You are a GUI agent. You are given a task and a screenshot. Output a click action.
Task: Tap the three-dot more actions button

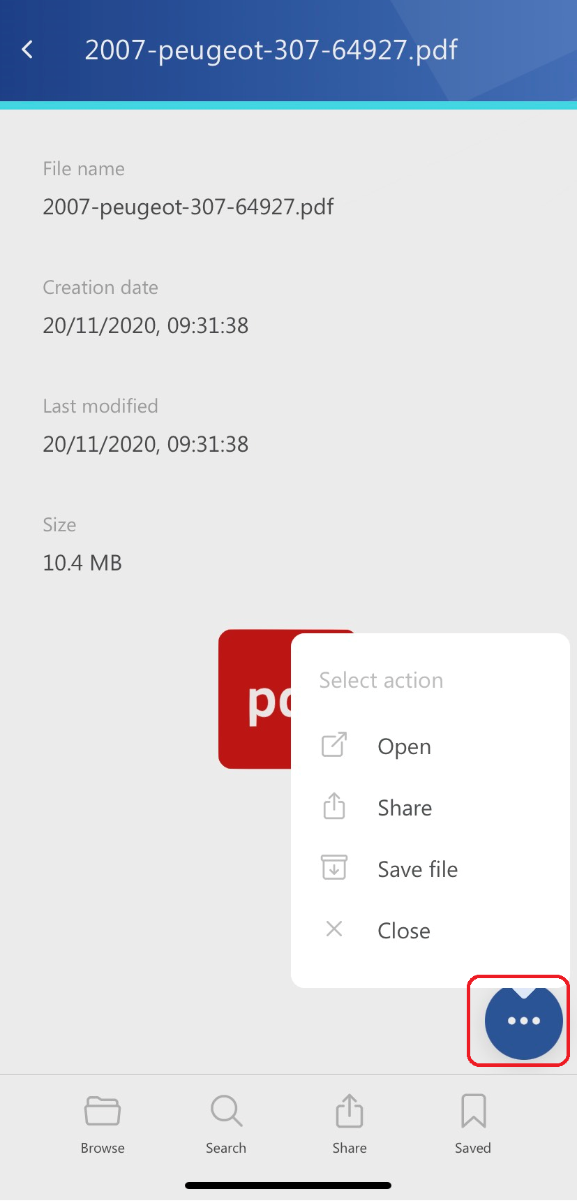pos(523,1021)
